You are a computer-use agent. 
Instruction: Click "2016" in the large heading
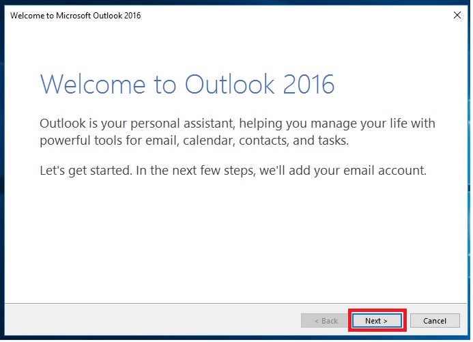[x=304, y=83]
